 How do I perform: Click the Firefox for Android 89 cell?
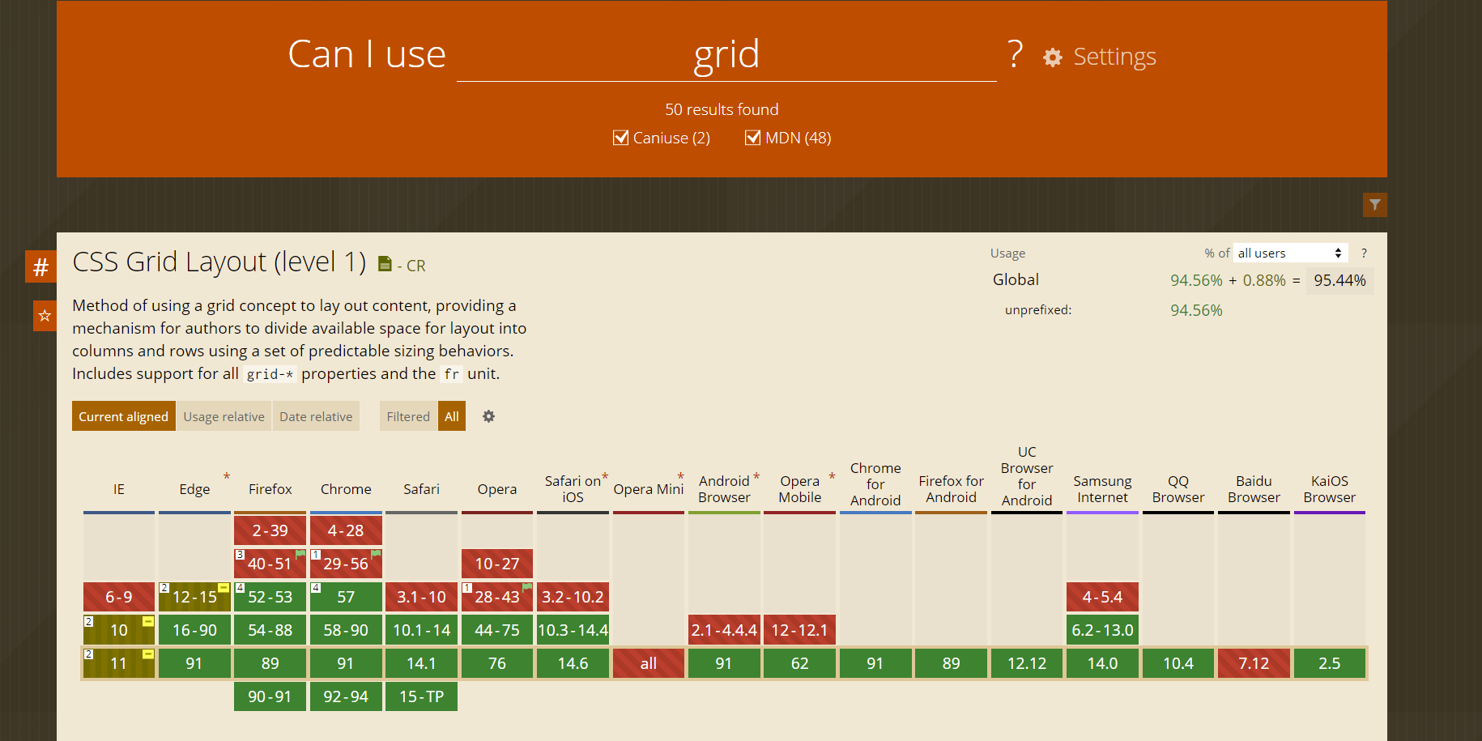pyautogui.click(x=951, y=663)
